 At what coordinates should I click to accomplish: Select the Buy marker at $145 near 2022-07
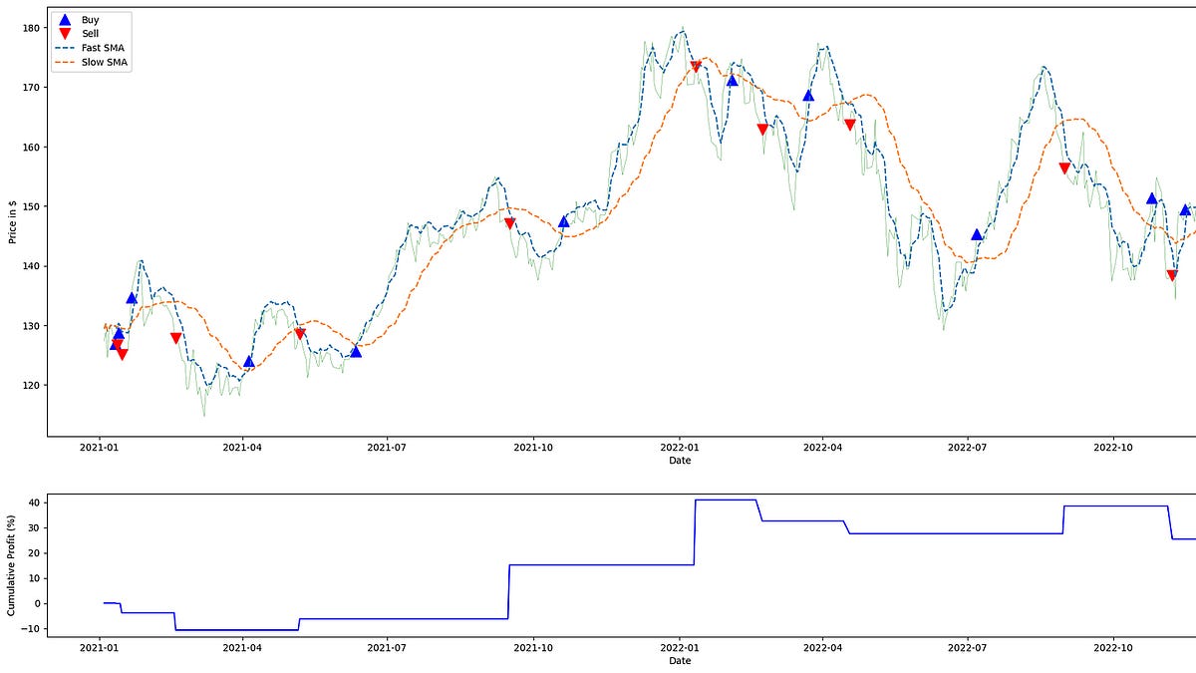tap(977, 235)
